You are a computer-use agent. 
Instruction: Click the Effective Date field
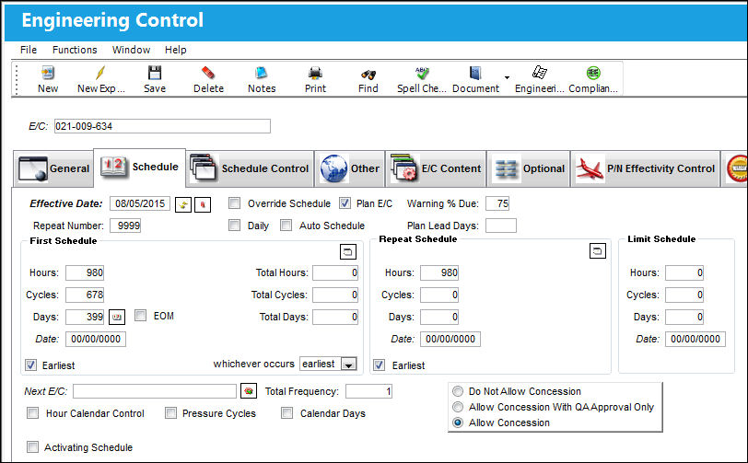click(140, 203)
